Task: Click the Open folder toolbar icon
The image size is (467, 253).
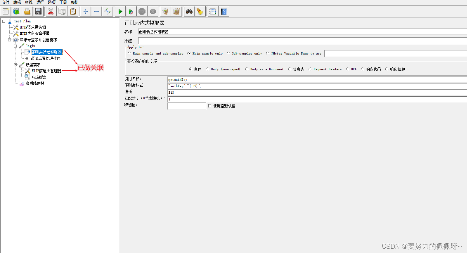Action: (27, 11)
